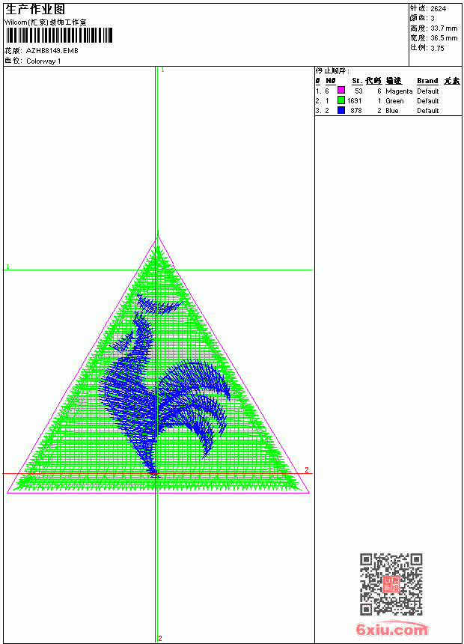Click the Colorway 1 label
Screen dimensions: 464x644
pyautogui.click(x=43, y=61)
